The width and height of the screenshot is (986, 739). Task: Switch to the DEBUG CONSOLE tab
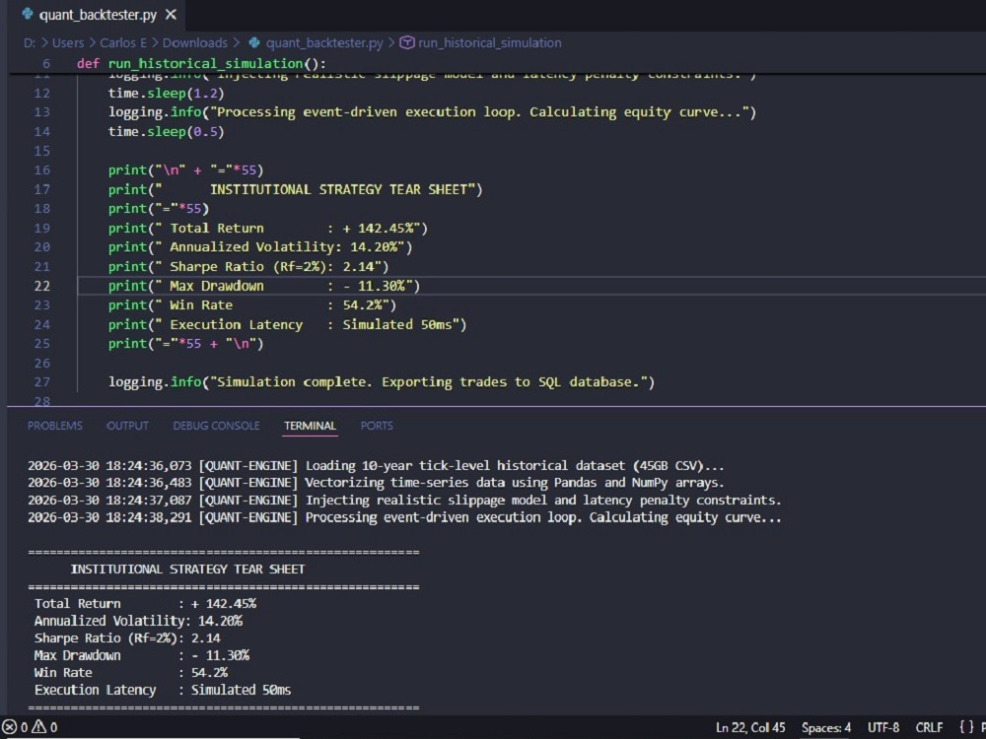[x=216, y=426]
